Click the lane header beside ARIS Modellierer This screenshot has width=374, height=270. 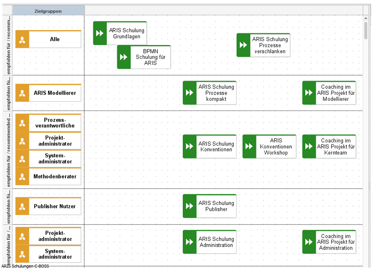pos(8,93)
